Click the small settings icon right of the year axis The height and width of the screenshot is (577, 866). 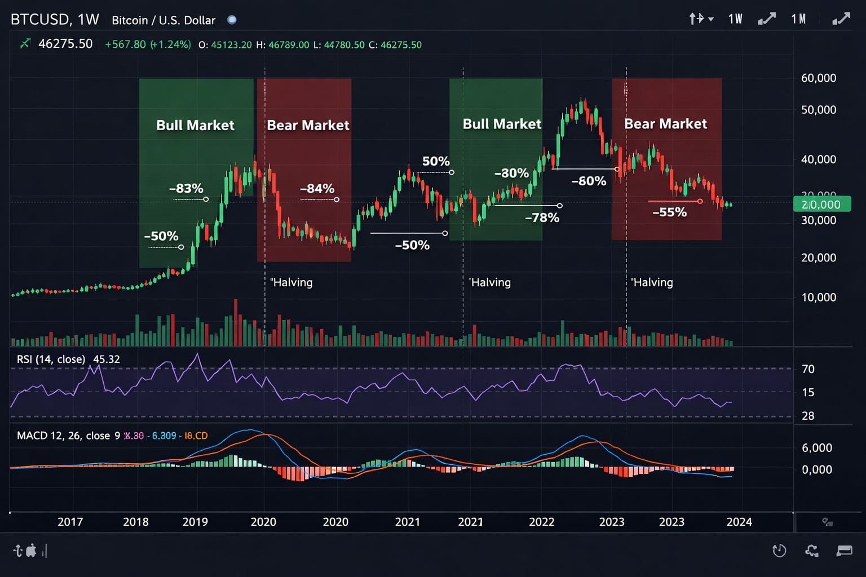tap(827, 522)
